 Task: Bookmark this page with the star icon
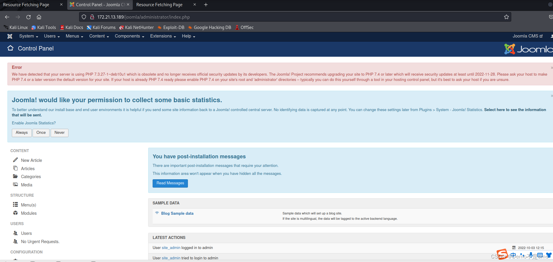click(506, 17)
